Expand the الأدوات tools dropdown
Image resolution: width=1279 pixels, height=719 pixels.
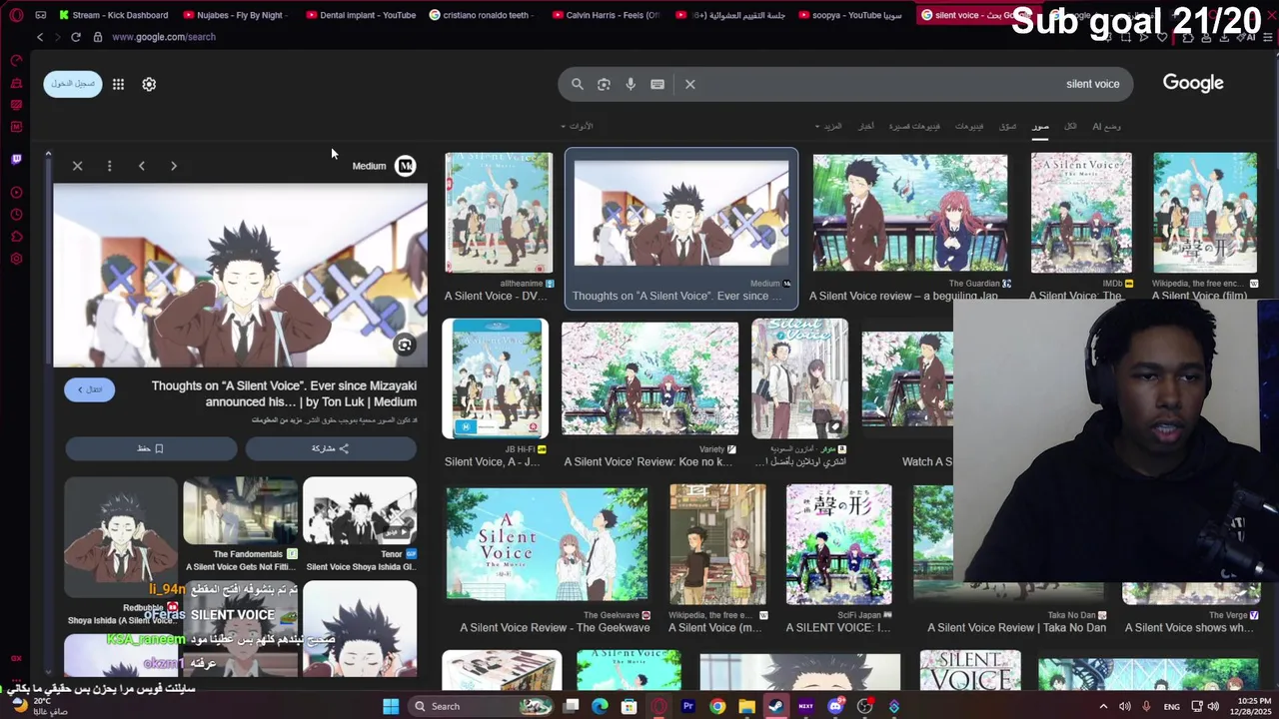click(577, 127)
